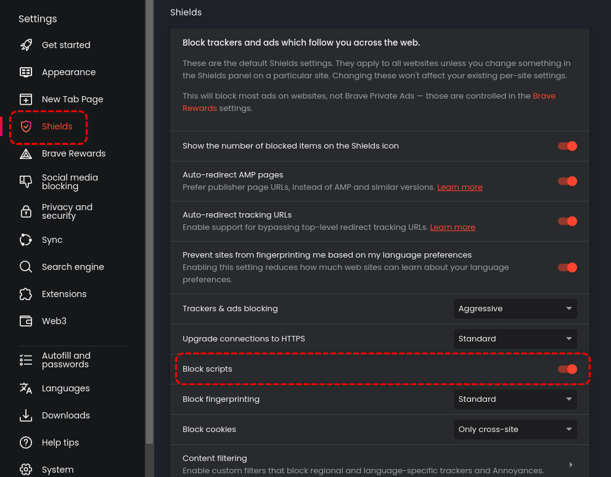Viewport: 611px width, 477px height.
Task: Click the System gear icon
Action: (x=26, y=470)
